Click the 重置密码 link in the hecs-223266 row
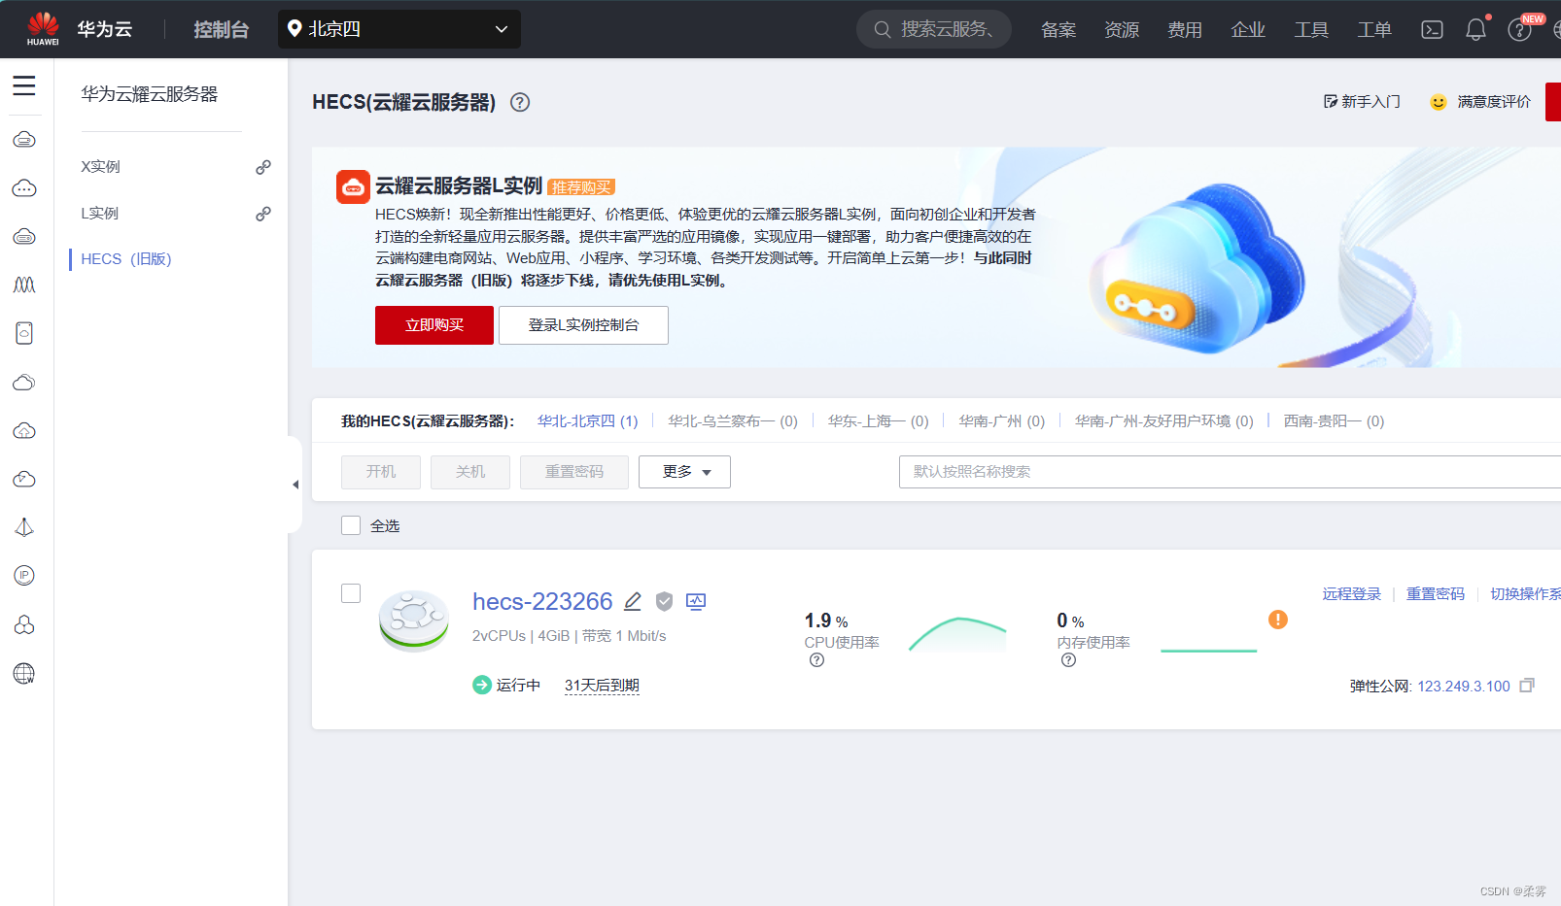Screen dimensions: 1561x906 (1435, 594)
